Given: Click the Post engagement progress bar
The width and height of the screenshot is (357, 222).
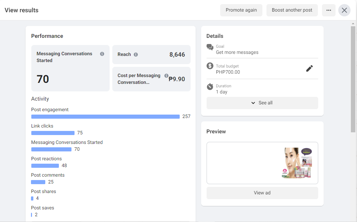Looking at the screenshot, I should [105, 117].
